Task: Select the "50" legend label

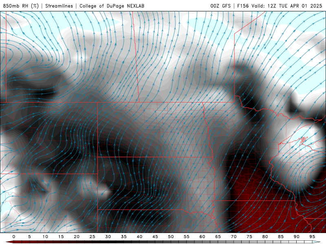Action: [171, 237]
